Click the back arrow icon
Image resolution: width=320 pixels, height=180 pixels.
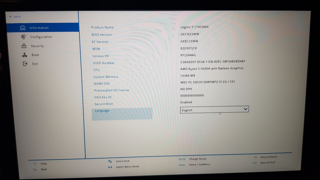[x=11, y=17]
